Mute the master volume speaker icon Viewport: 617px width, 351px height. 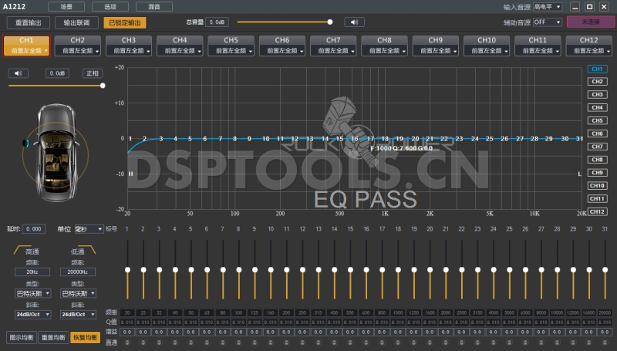[354, 22]
